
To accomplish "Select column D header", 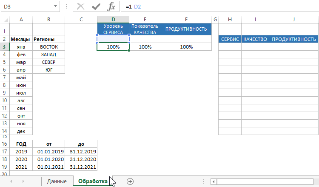I will point(113,20).
